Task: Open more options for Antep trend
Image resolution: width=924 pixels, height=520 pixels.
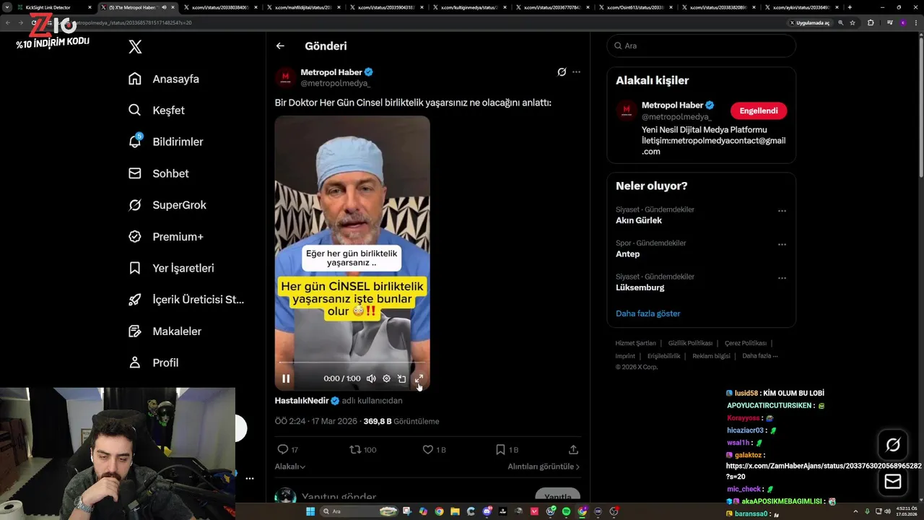Action: tap(782, 244)
